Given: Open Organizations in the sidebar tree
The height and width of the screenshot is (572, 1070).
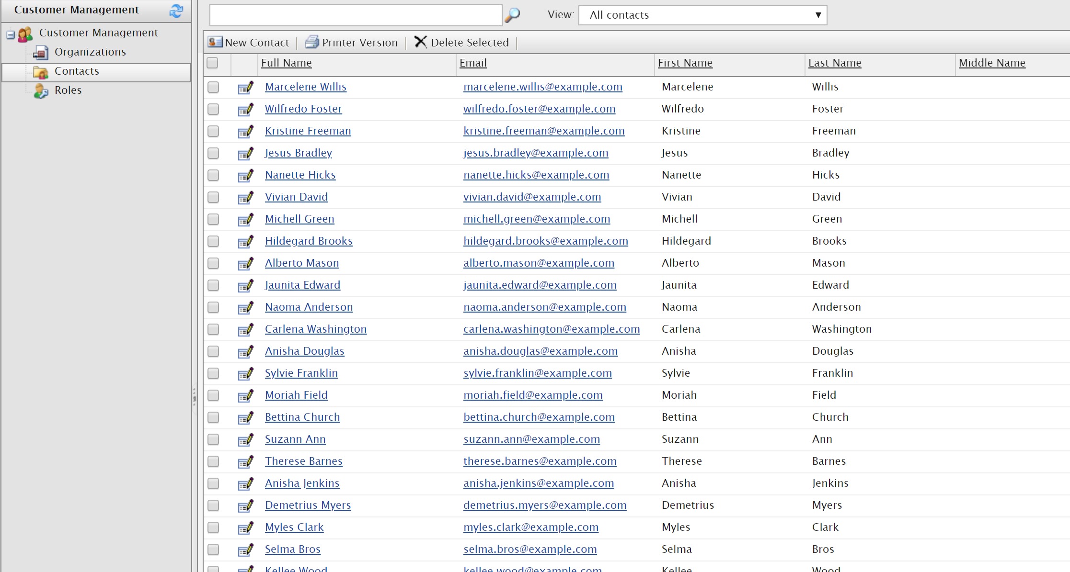Looking at the screenshot, I should 90,52.
